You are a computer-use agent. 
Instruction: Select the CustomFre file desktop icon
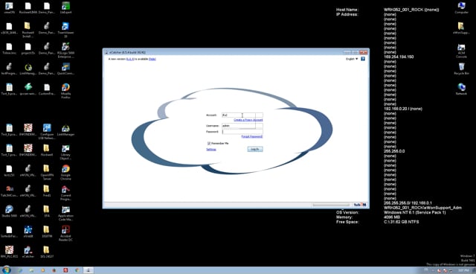(x=47, y=89)
